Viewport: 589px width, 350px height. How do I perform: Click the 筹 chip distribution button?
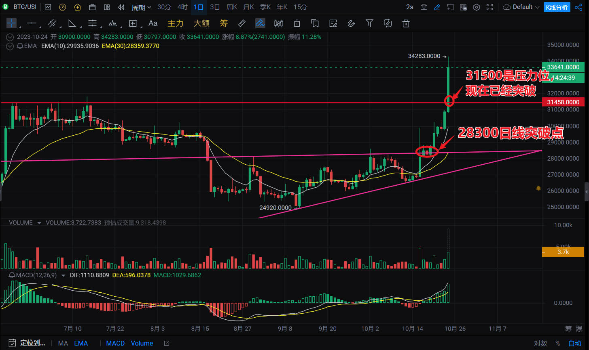(224, 23)
